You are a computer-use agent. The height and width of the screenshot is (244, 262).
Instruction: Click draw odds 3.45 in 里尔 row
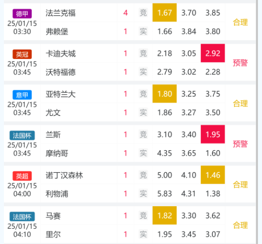188,234
